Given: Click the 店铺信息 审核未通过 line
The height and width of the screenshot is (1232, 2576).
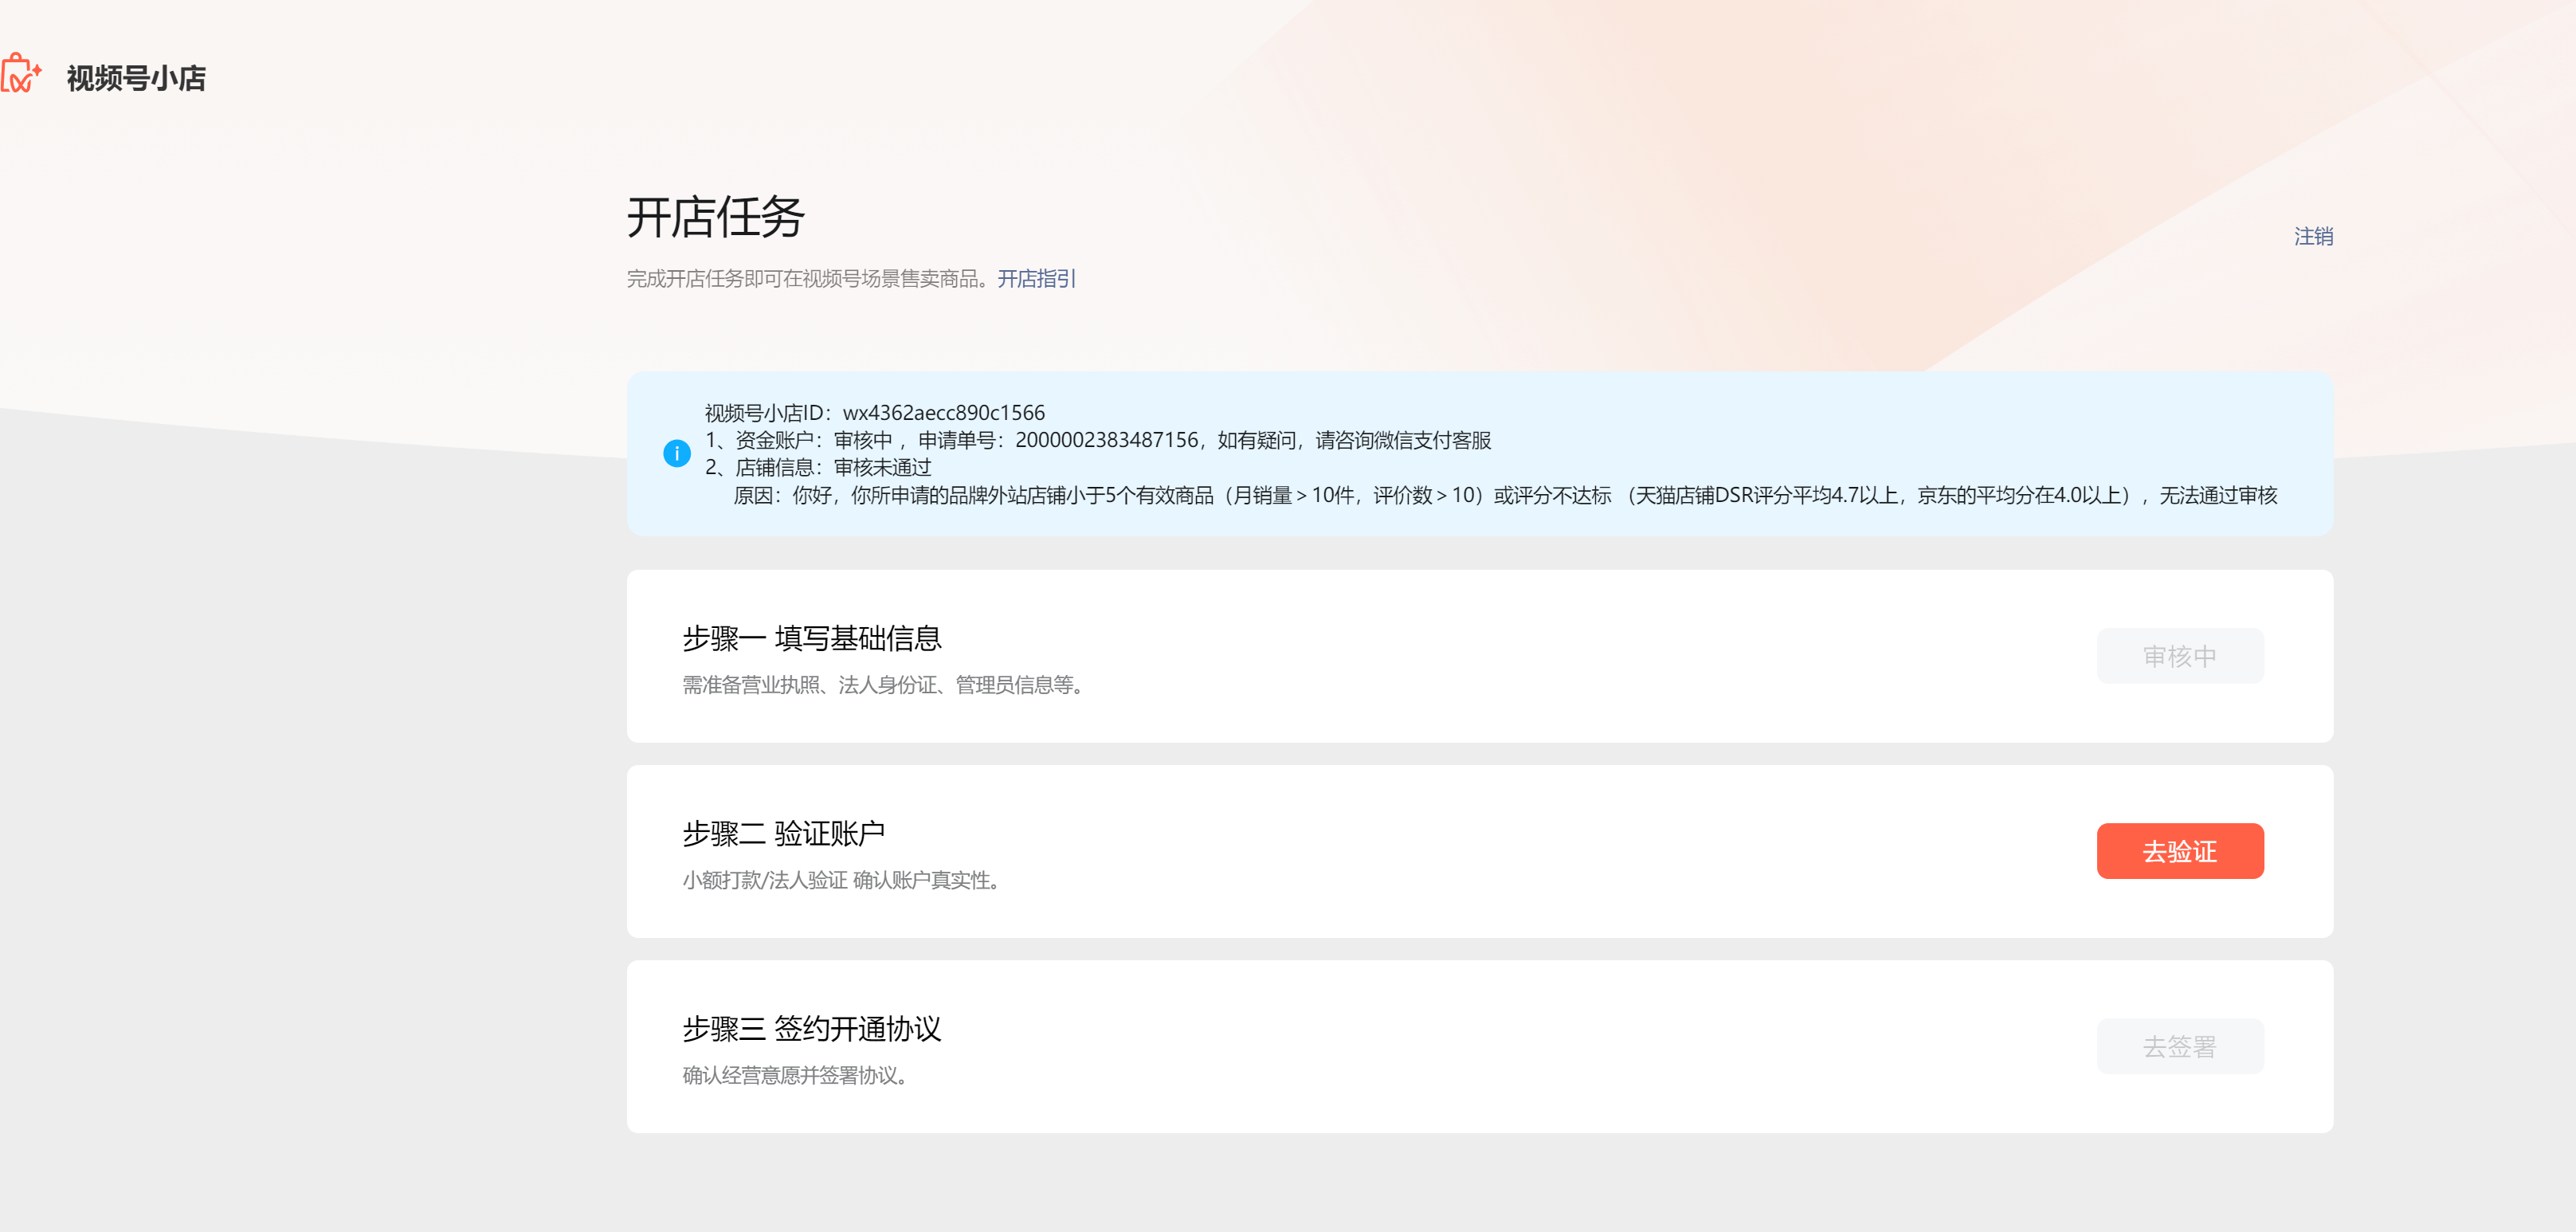Looking at the screenshot, I should (818, 467).
